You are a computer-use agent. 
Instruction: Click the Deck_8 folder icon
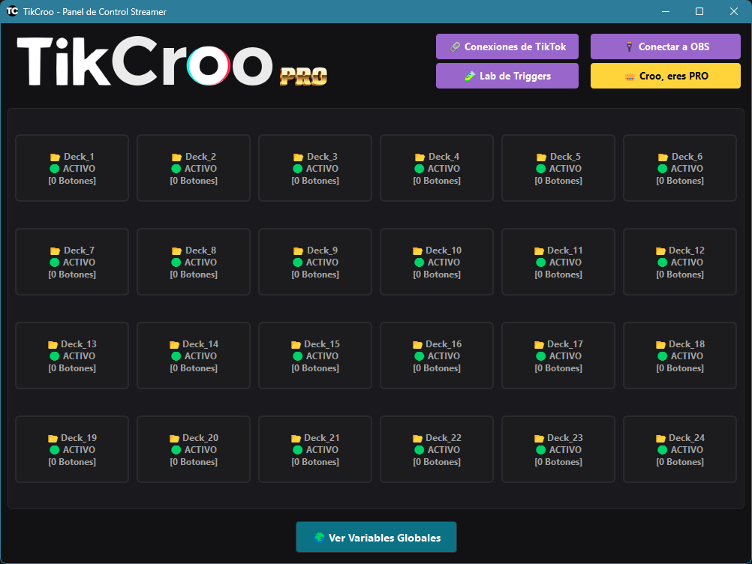[x=176, y=251]
